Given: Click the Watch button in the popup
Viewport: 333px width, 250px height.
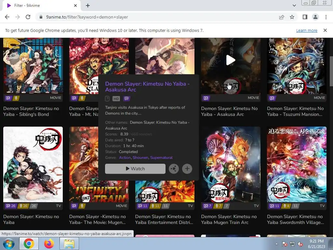Looking at the screenshot, I should click(135, 169).
